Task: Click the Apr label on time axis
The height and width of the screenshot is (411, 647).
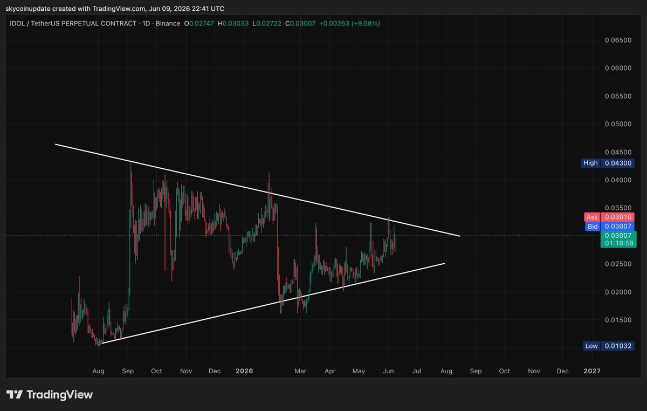Action: (x=330, y=371)
